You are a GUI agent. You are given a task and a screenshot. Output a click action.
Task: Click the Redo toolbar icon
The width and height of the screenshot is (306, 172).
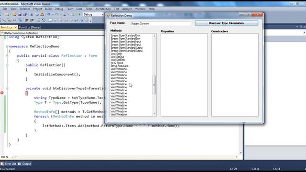coord(57,14)
